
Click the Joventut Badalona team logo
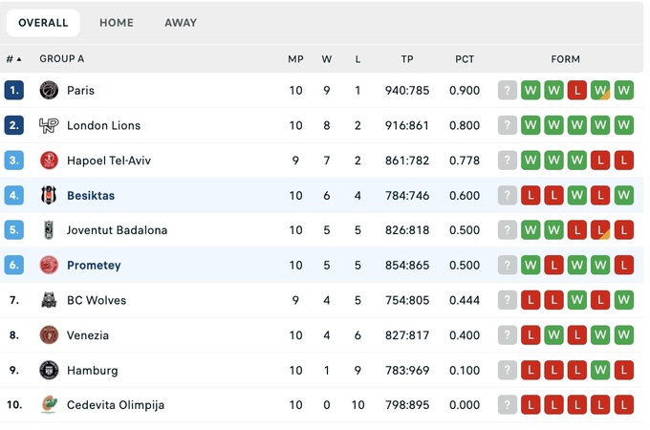point(49,230)
